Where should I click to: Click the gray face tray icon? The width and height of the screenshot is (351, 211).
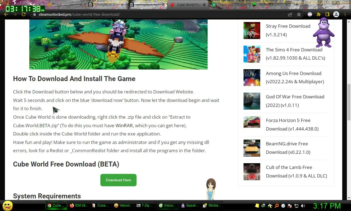tap(283, 206)
